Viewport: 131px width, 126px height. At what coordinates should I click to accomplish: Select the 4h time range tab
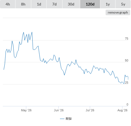coord(8,4)
